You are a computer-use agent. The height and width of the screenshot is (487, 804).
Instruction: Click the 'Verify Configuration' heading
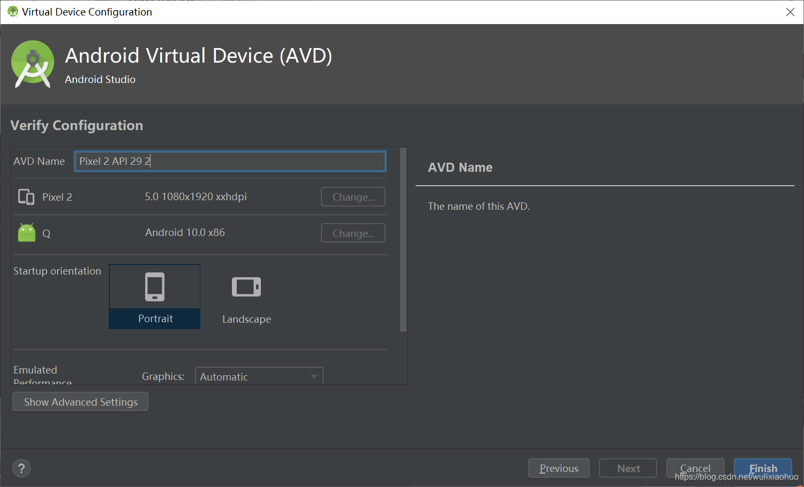point(77,125)
